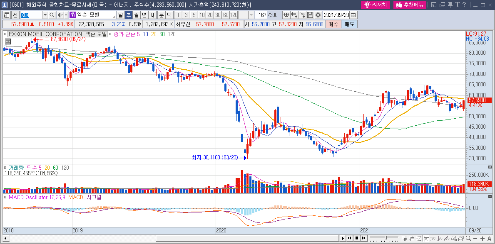This screenshot has height=244, width=495.
Task: Click the candle count field showing 167
Action: (x=261, y=15)
